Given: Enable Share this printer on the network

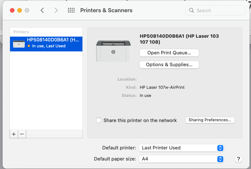Looking at the screenshot, I should click(x=99, y=120).
